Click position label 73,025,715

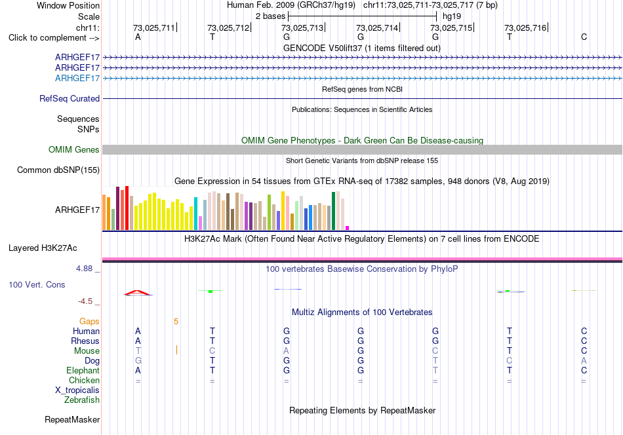pos(451,28)
